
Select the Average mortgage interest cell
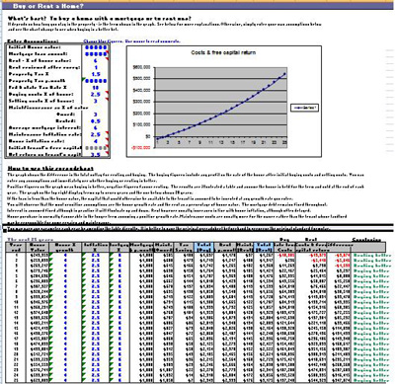(x=96, y=127)
